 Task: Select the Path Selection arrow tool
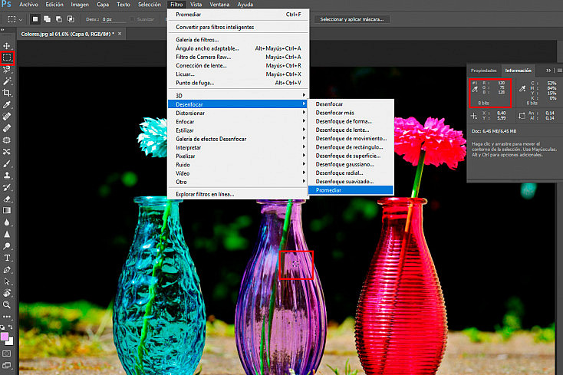(7, 281)
